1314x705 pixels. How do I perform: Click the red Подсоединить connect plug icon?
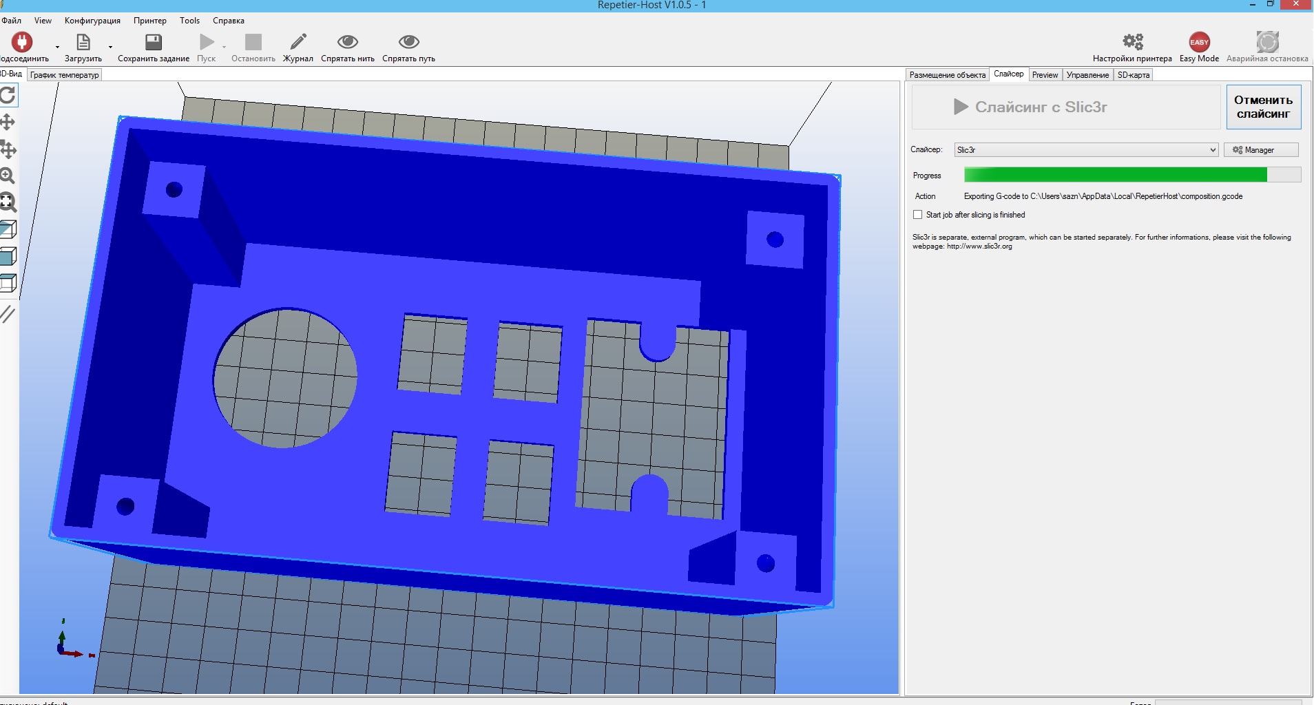point(21,43)
